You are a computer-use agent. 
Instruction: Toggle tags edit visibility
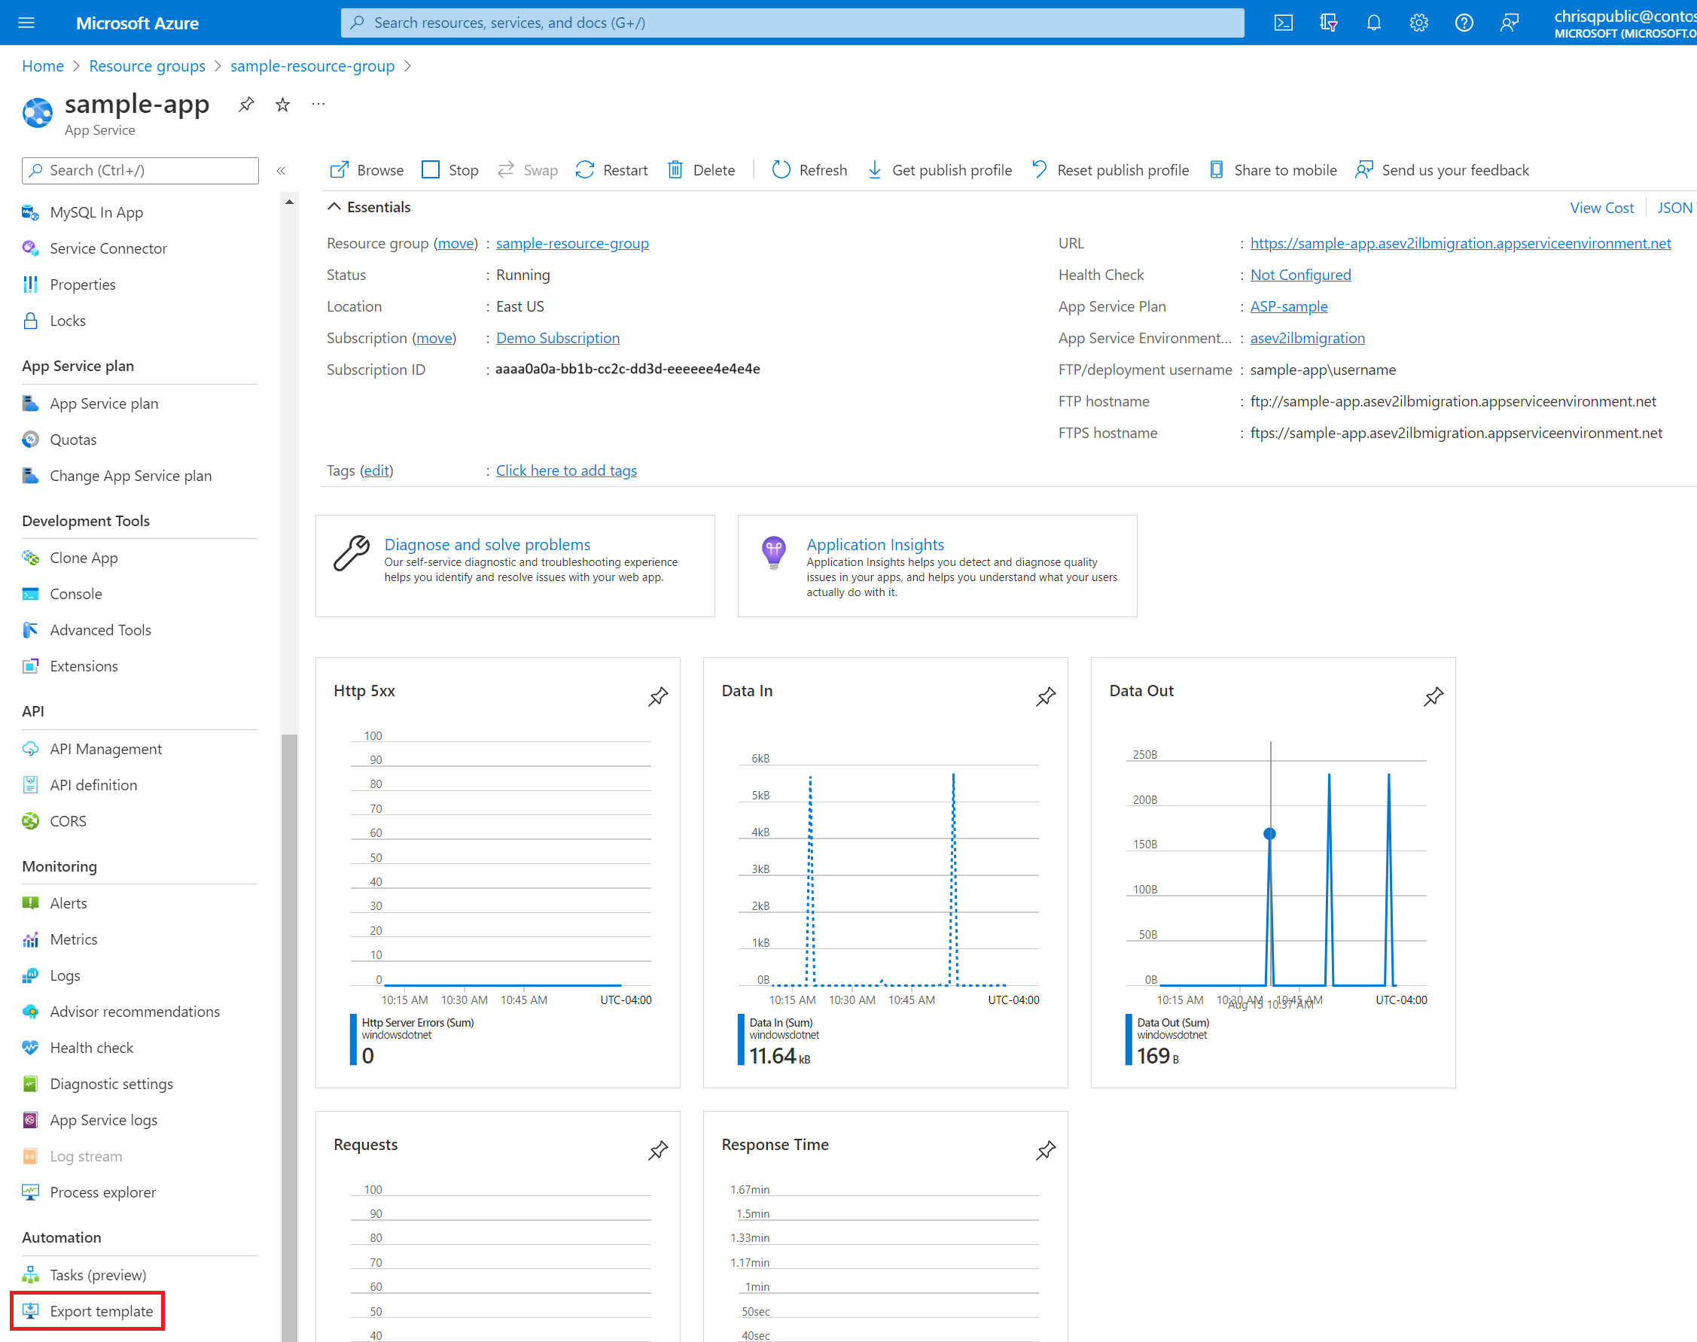[373, 470]
